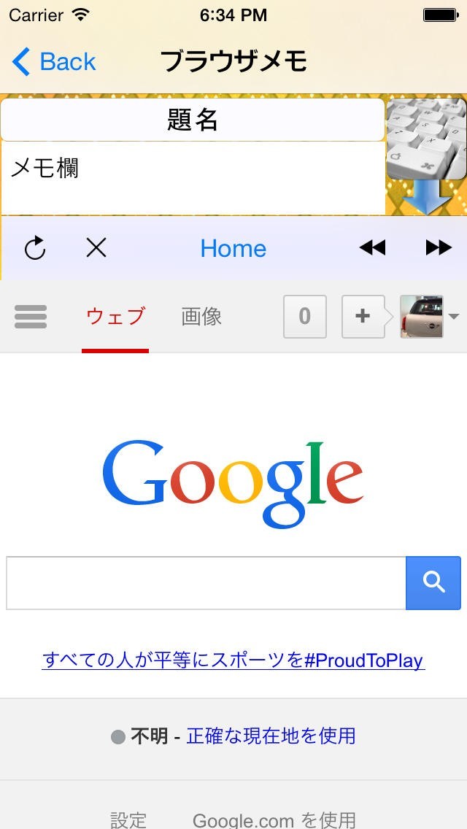Click 正確な現在地を使用 link
467x829 pixels.
[x=271, y=736]
